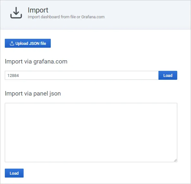Image resolution: width=191 pixels, height=184 pixels.
Task: Click the upload arrow icon on JSON button
Action: tap(12, 43)
